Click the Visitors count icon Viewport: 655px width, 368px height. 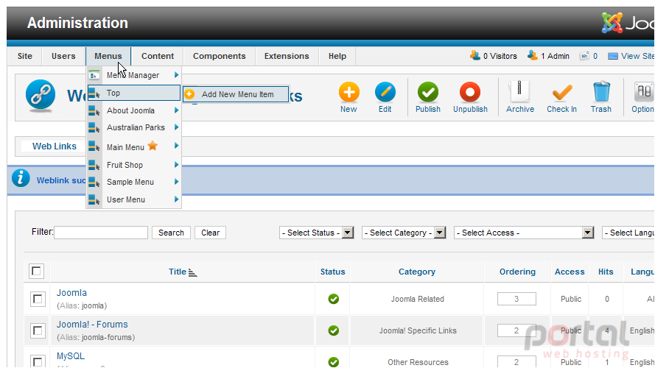click(x=475, y=55)
